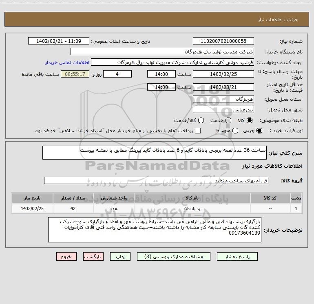
Task: Click the price validity time field 14:00
Action: [x=161, y=87]
